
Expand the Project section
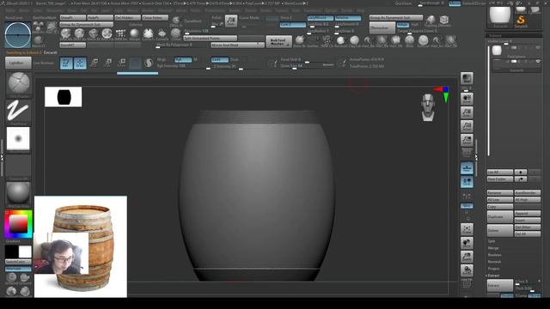[493, 269]
